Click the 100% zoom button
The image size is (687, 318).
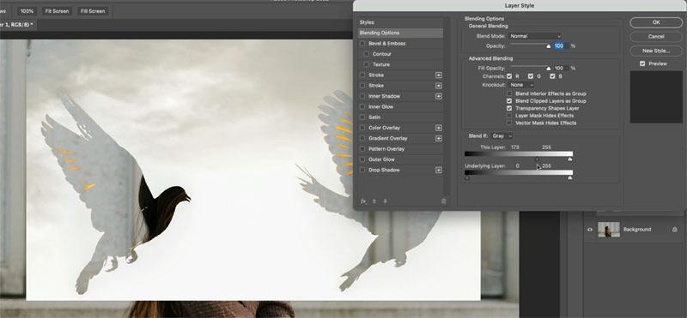[x=27, y=11]
